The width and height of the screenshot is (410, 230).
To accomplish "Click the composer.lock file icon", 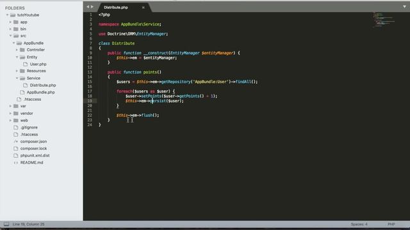I will click(x=15, y=149).
